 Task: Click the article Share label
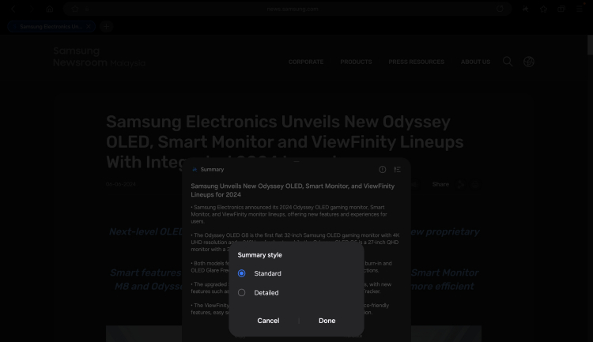[440, 184]
